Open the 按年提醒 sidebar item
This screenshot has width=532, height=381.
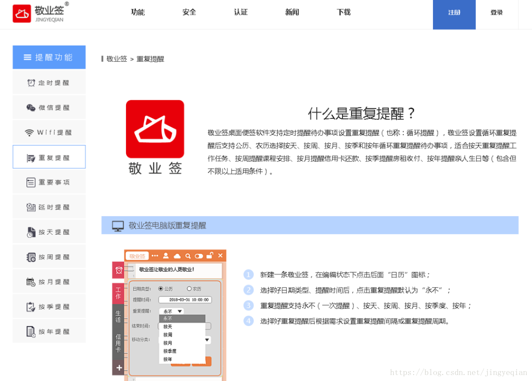(x=49, y=332)
